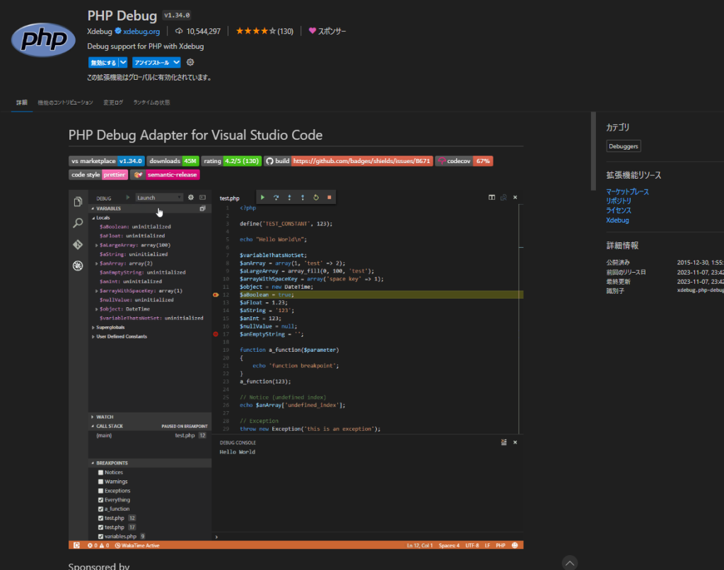This screenshot has height=570, width=724.
Task: Click the scroll-to-top arrow button
Action: [x=570, y=563]
